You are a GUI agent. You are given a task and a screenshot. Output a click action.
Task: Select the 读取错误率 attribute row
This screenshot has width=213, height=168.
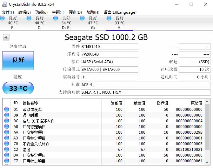(103, 110)
